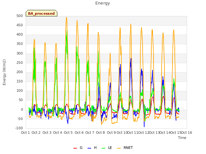Click the Time axis label

pyautogui.click(x=182, y=138)
